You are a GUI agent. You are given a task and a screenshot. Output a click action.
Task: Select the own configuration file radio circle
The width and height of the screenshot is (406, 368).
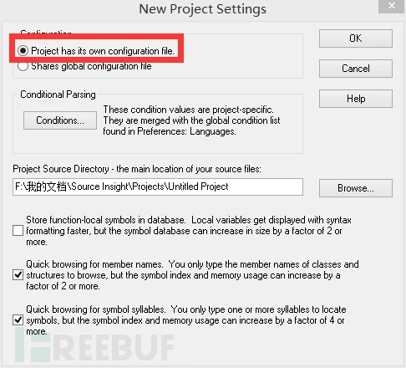pyautogui.click(x=23, y=51)
